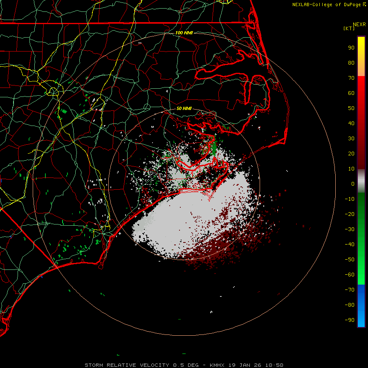Click the NEXR legend title
This screenshot has height=368, width=368.
[359, 25]
